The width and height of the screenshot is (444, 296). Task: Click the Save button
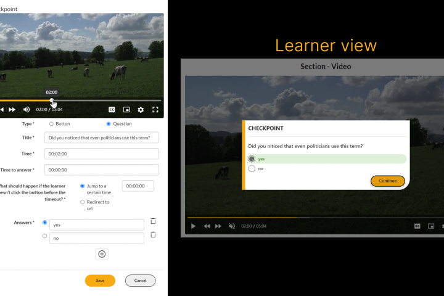pos(100,281)
